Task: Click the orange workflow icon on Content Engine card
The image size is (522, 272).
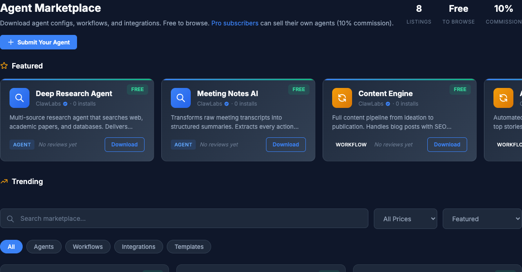Action: click(x=342, y=97)
